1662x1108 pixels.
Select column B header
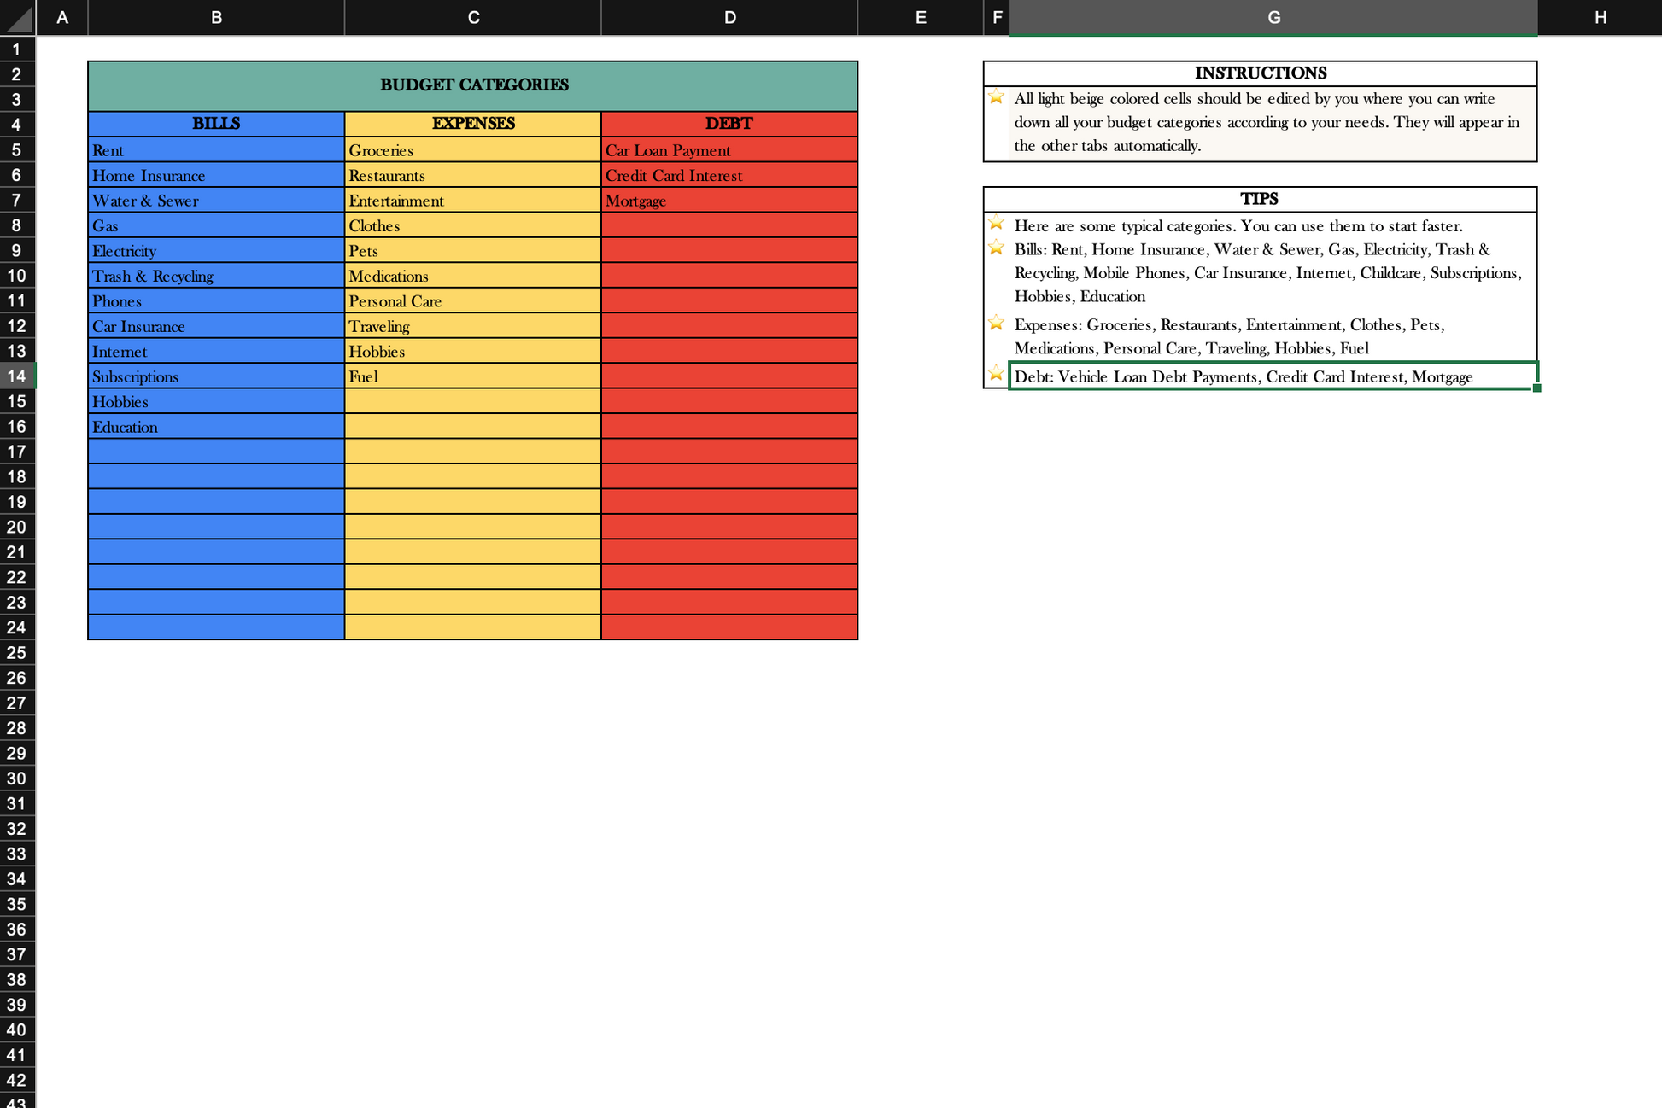click(216, 17)
